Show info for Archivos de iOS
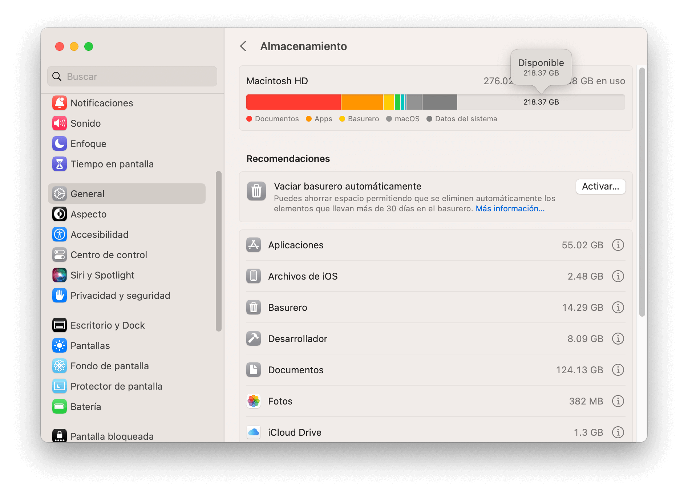The image size is (688, 496). point(618,276)
